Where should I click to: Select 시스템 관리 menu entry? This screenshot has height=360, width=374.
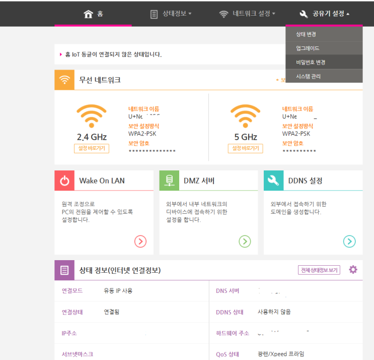[x=324, y=77]
